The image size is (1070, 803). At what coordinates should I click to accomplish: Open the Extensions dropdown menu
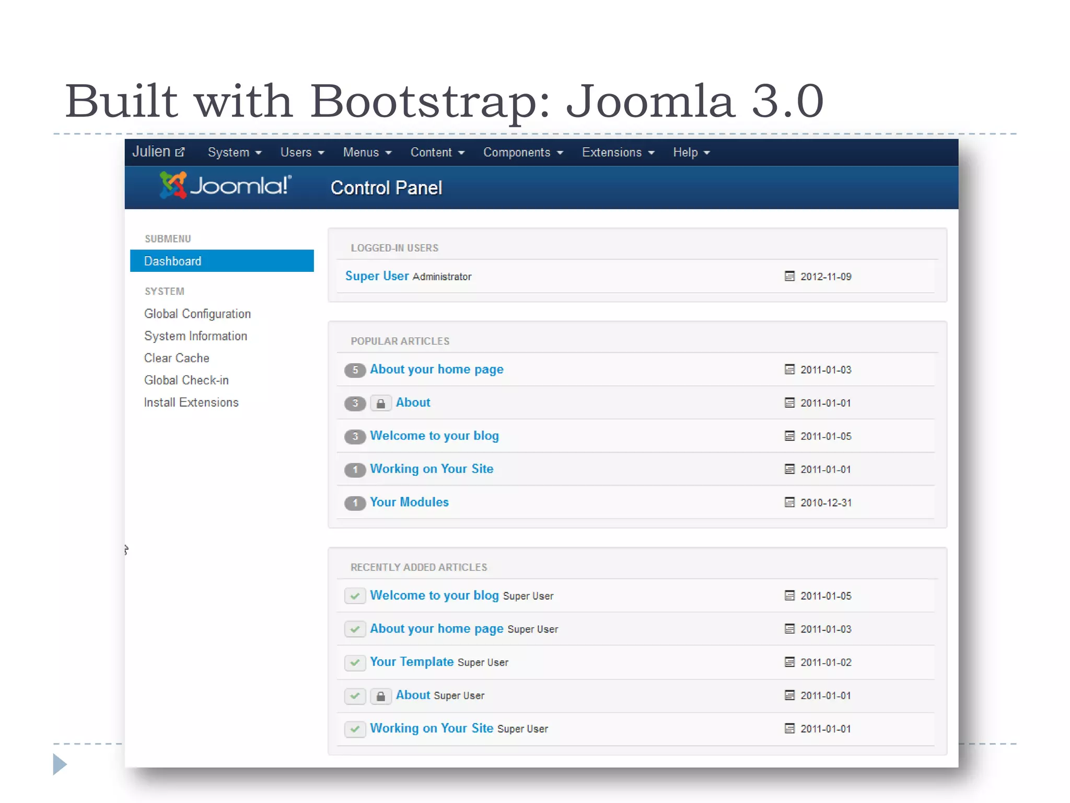(x=618, y=152)
